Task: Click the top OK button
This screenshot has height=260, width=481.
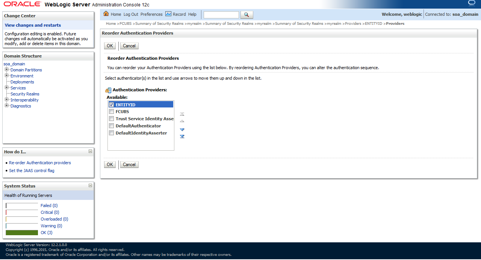Action: click(110, 46)
